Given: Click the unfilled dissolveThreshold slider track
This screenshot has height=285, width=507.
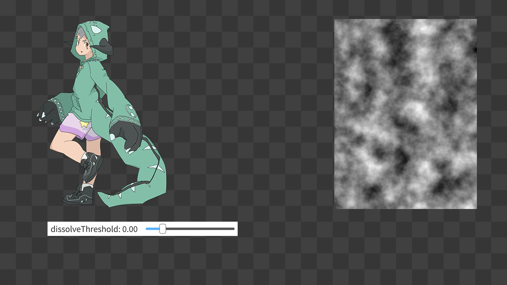Looking at the screenshot, I should pyautogui.click(x=200, y=229).
